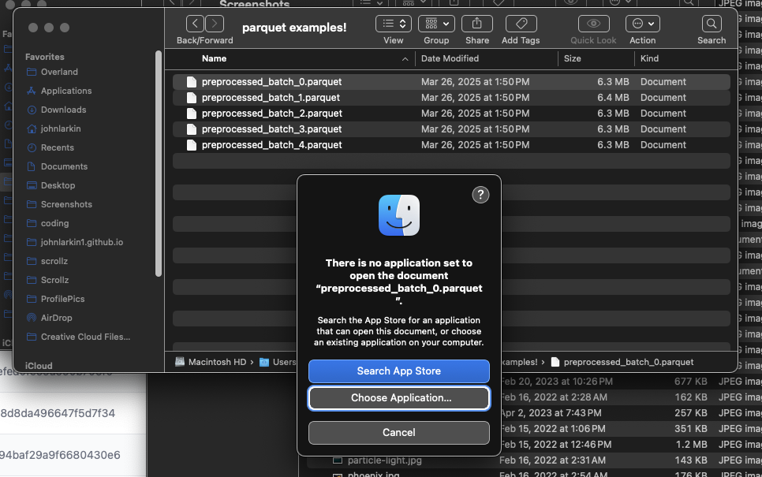
Task: Open johnlarkin1.github.io folder in sidebar
Action: 82,242
